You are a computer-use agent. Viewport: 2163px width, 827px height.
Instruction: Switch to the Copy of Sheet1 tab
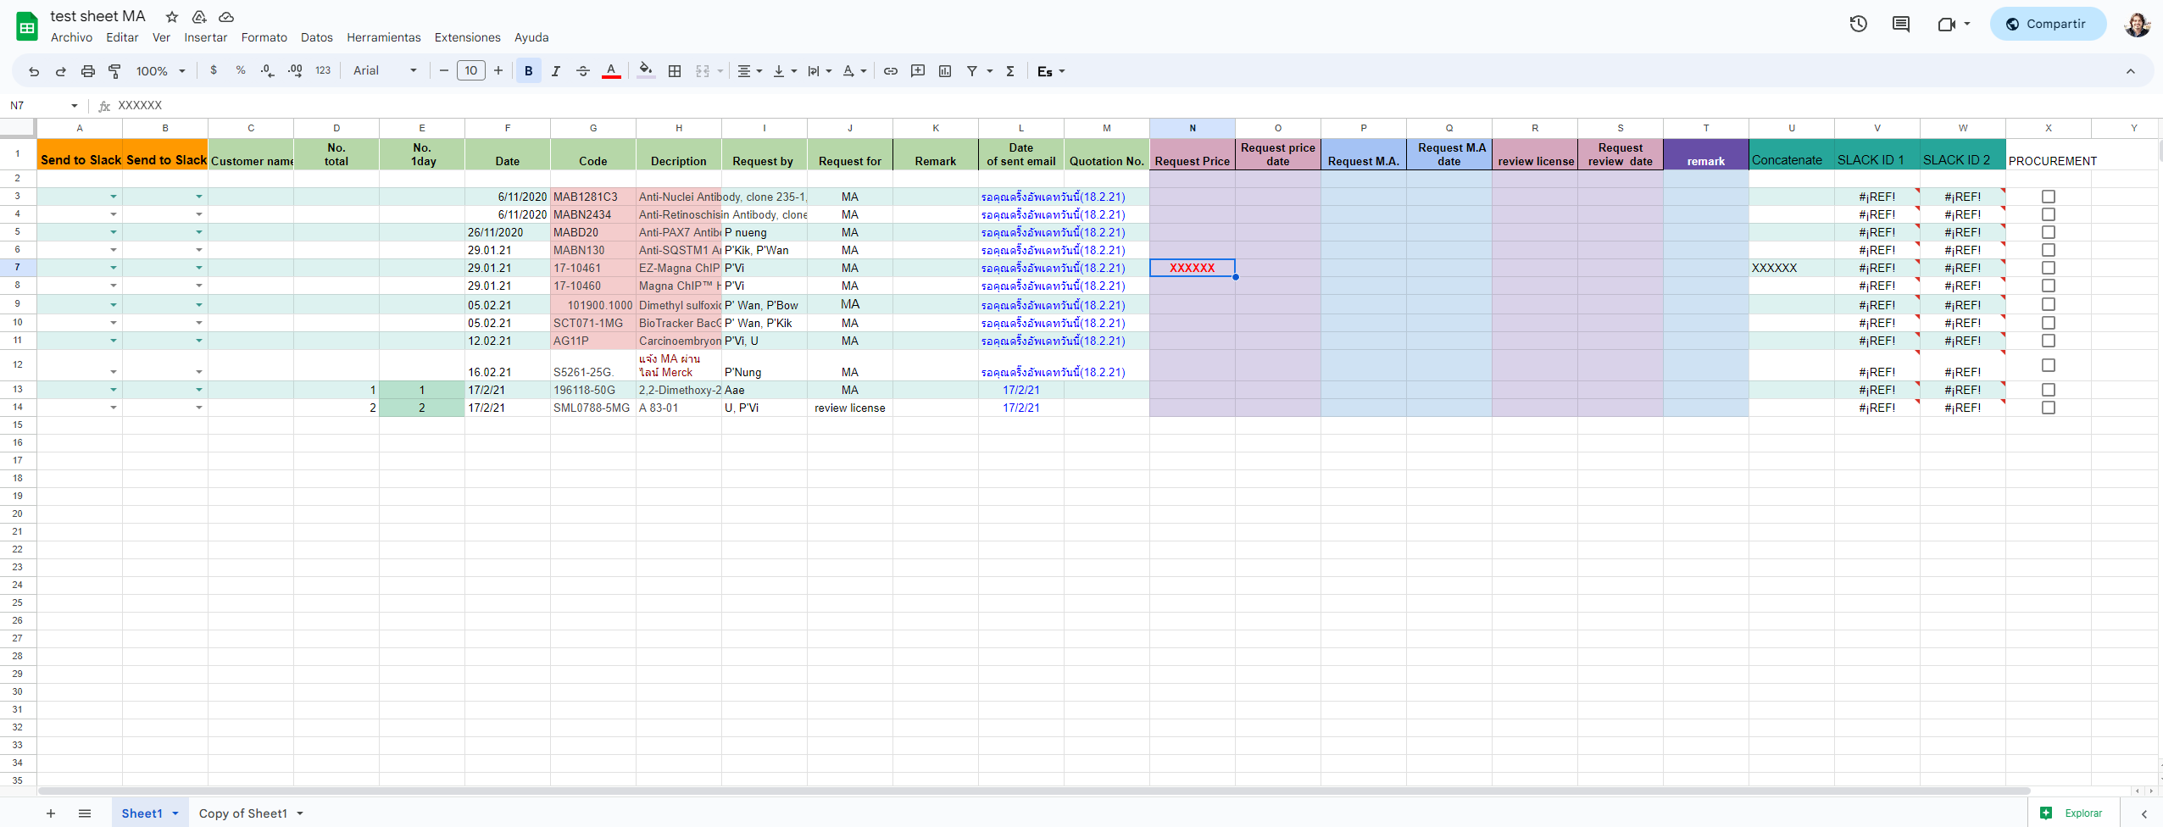242,813
